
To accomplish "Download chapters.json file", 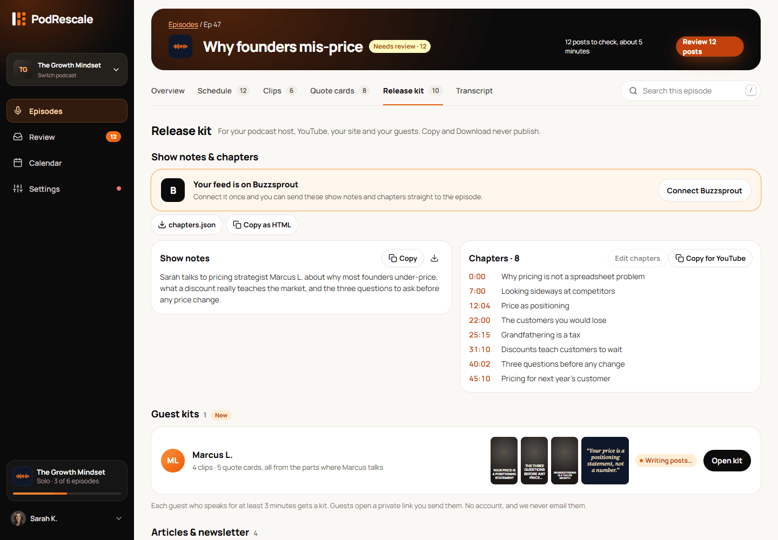I will coord(186,225).
